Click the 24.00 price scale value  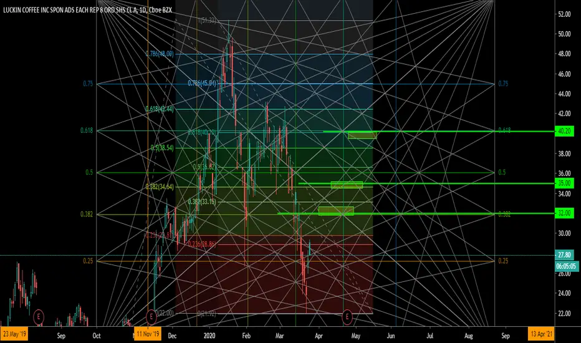click(564, 293)
